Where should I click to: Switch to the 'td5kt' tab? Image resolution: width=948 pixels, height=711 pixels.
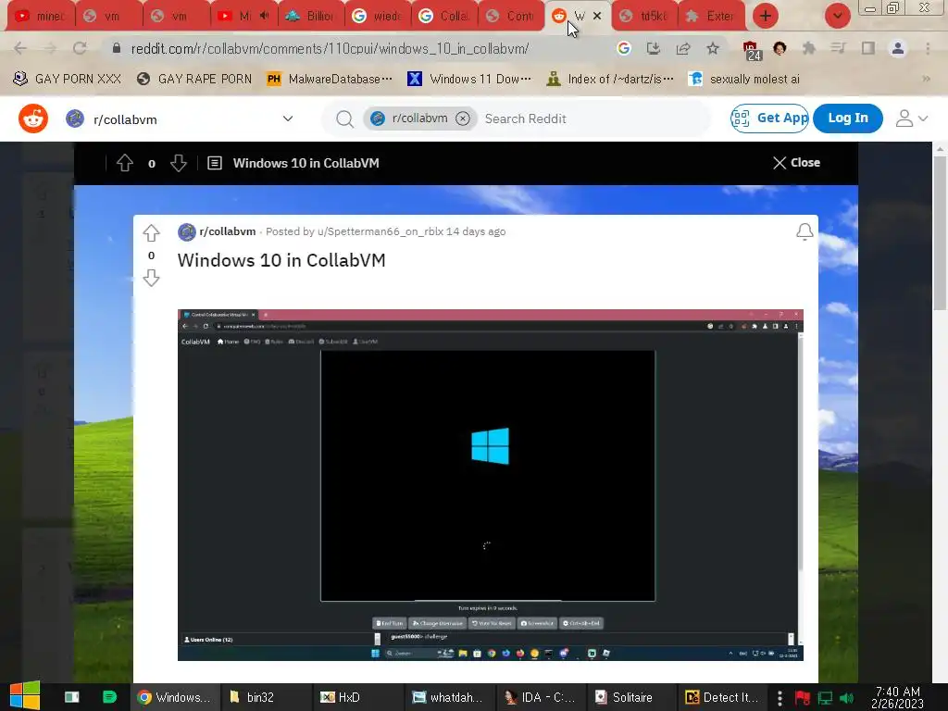(x=644, y=16)
